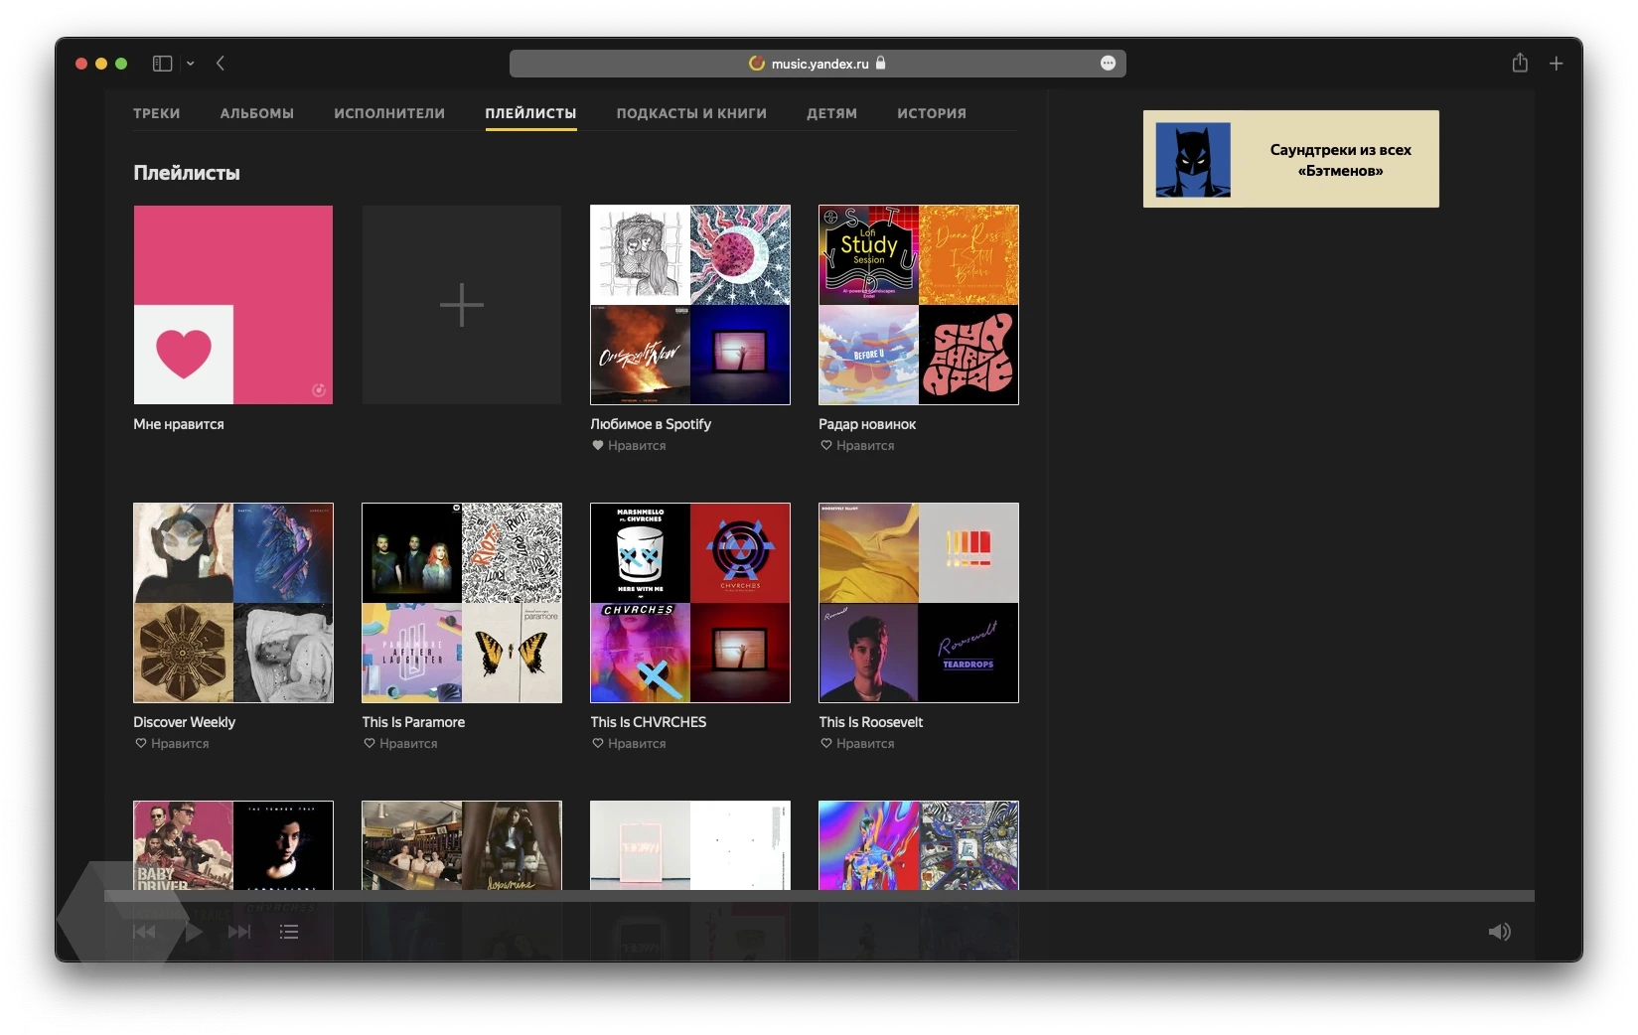
Task: Open a new tab with plus icon
Action: (1557, 64)
